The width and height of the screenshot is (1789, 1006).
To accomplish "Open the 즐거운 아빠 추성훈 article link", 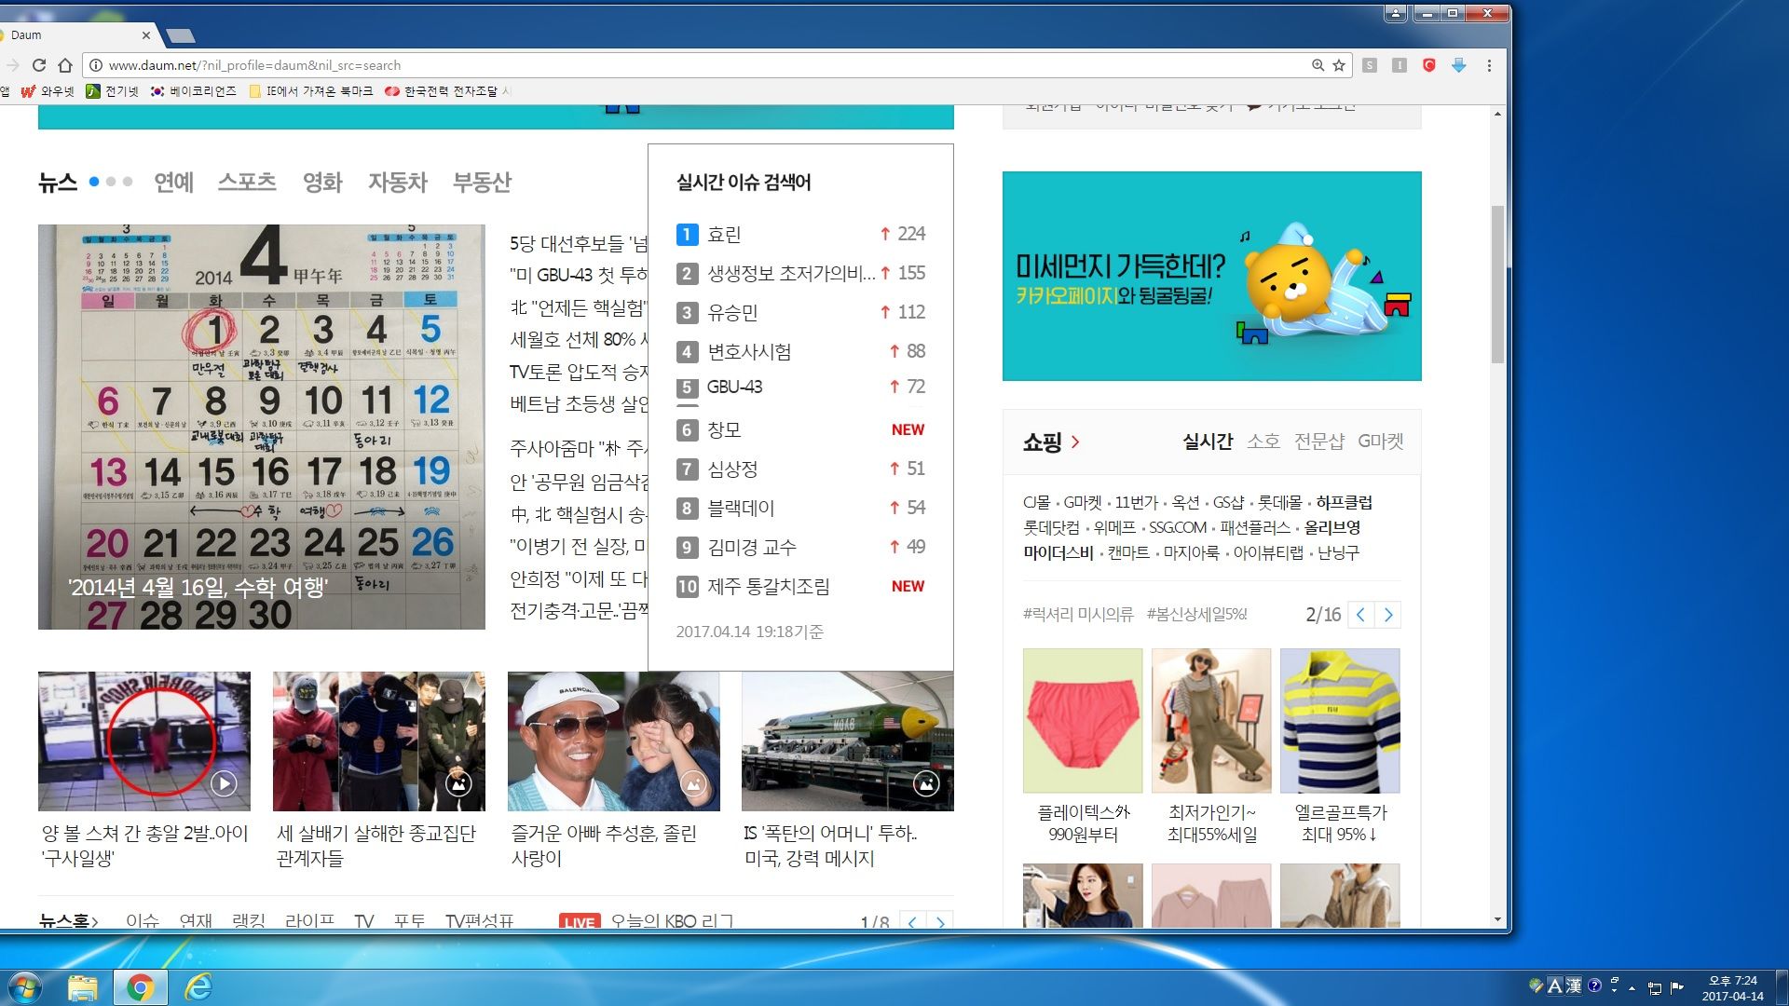I will point(604,846).
